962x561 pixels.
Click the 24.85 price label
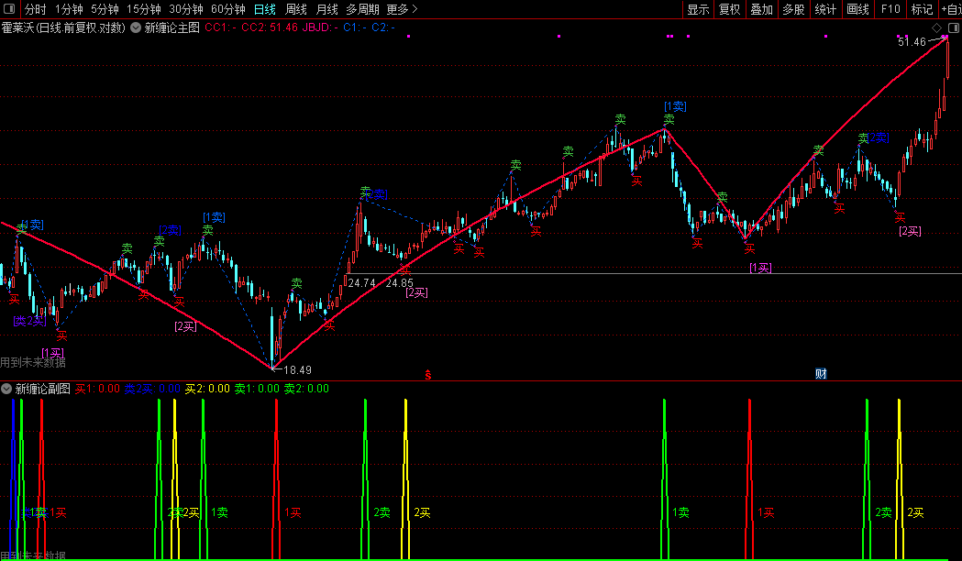click(x=400, y=283)
